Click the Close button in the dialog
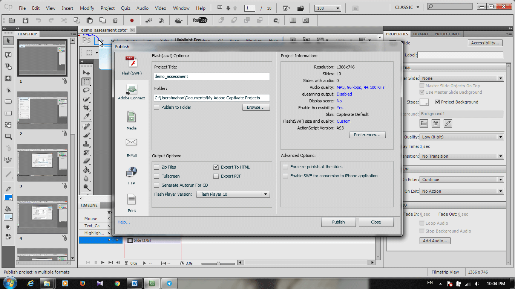Viewport: 515px width, 289px height. [376, 222]
